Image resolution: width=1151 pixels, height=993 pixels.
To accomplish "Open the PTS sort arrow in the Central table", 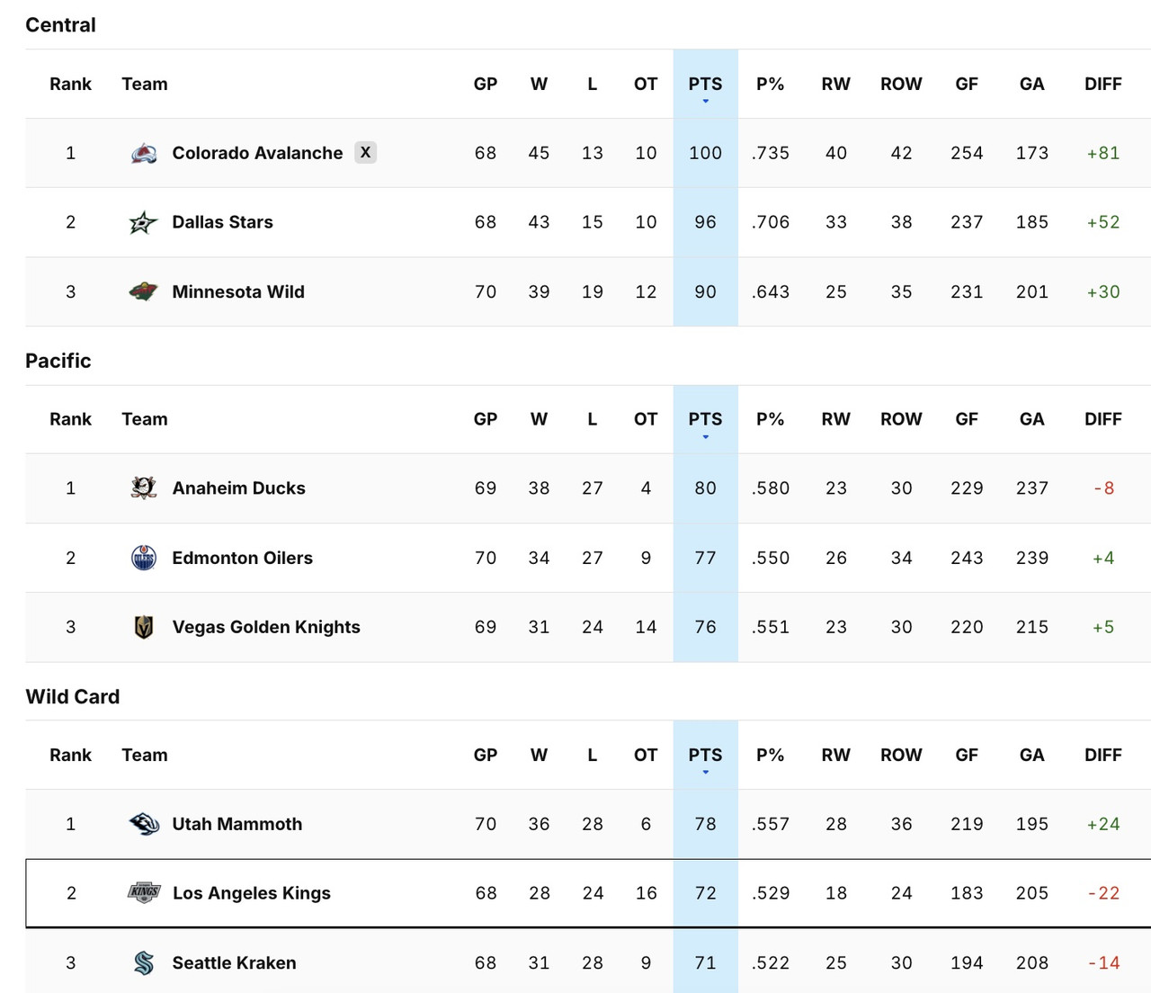I will [705, 102].
